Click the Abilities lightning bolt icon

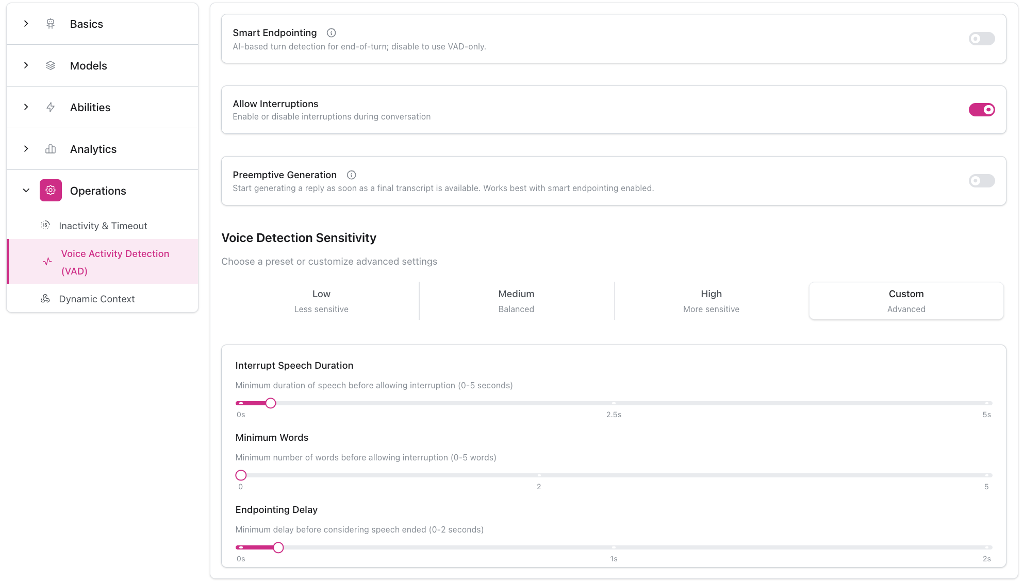point(50,107)
